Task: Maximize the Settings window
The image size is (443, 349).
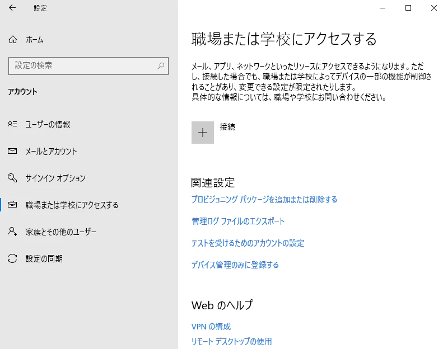Action: pyautogui.click(x=408, y=8)
